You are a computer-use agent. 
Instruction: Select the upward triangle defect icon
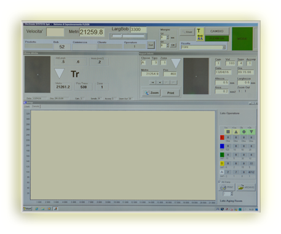pyautogui.click(x=235, y=132)
